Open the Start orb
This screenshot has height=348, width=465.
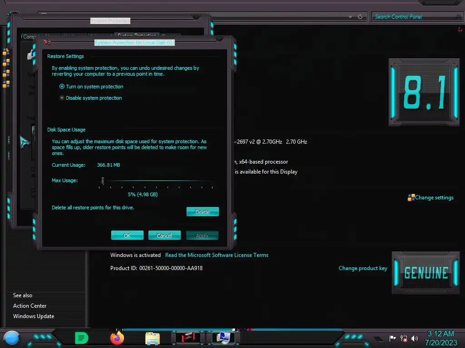click(12, 338)
